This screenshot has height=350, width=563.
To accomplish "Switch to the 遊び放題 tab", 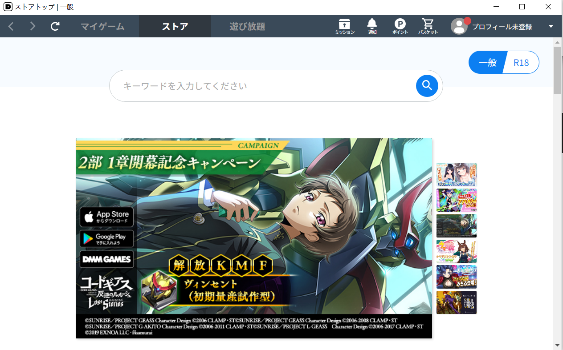I will pyautogui.click(x=247, y=27).
